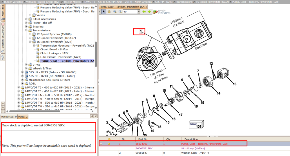
Task: Expand Transmission Mounting - Powershift node
Action: pos(34,46)
